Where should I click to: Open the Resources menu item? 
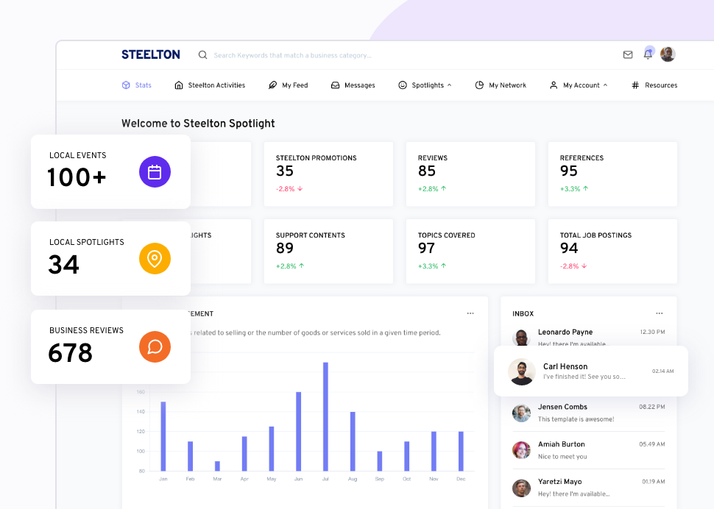[654, 85]
